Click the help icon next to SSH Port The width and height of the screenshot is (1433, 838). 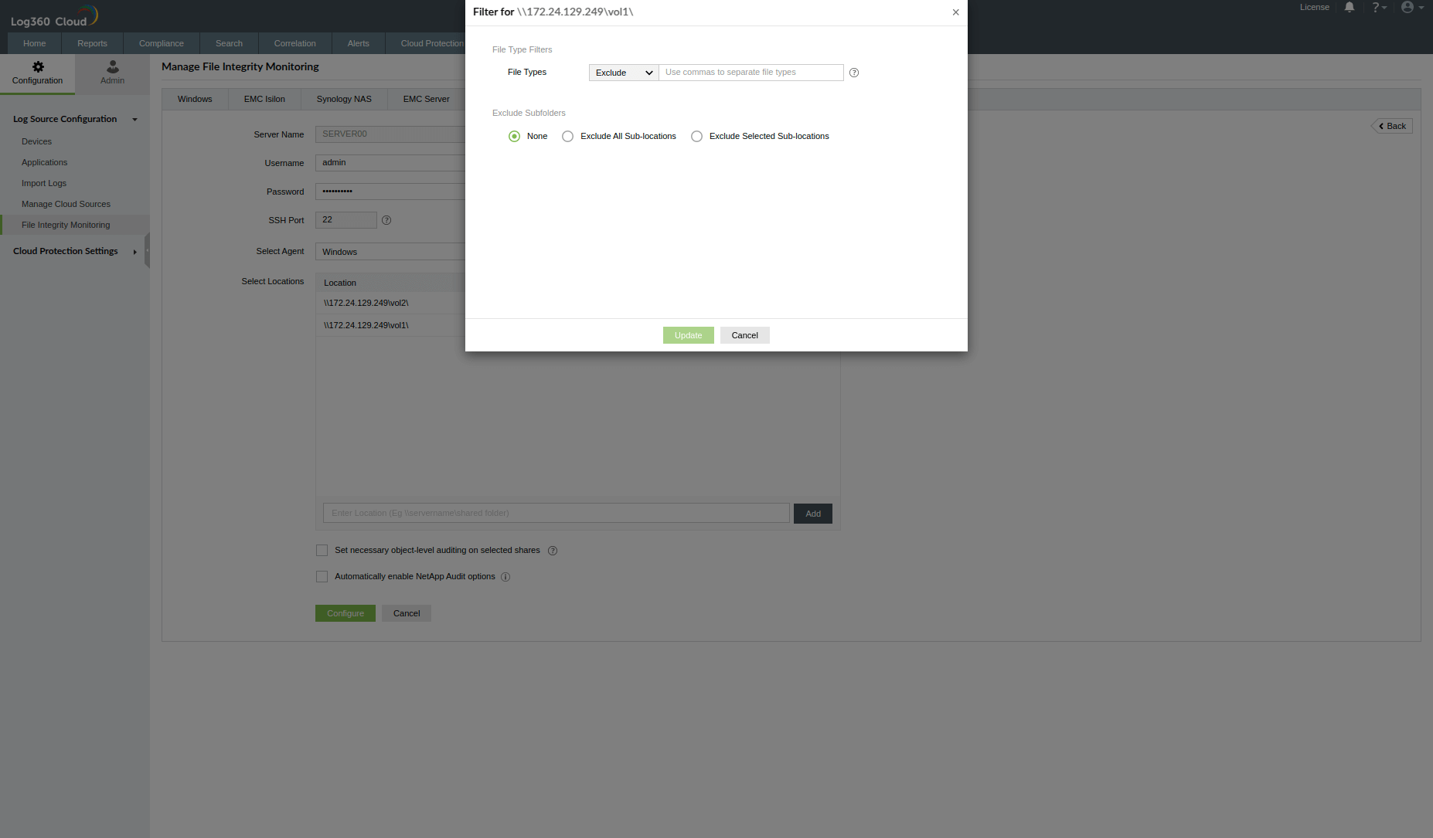pos(386,220)
